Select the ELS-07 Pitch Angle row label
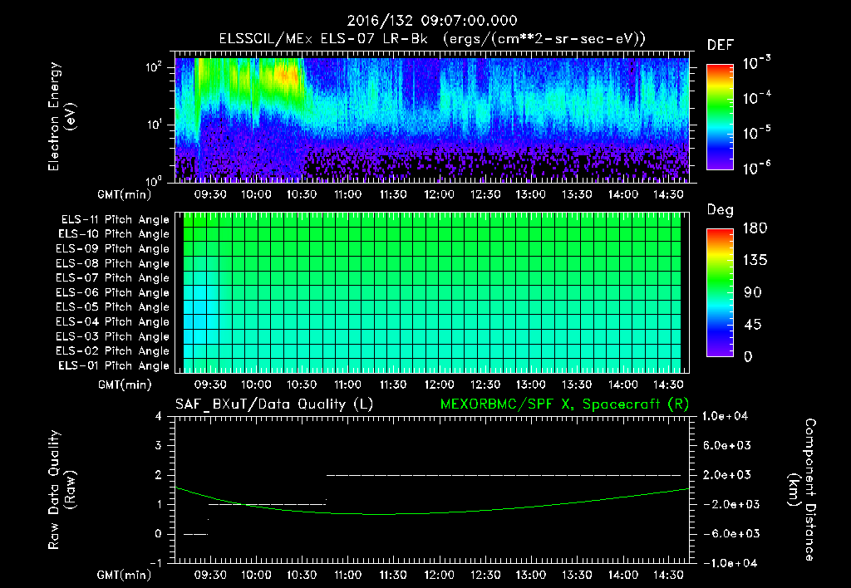 click(x=113, y=278)
